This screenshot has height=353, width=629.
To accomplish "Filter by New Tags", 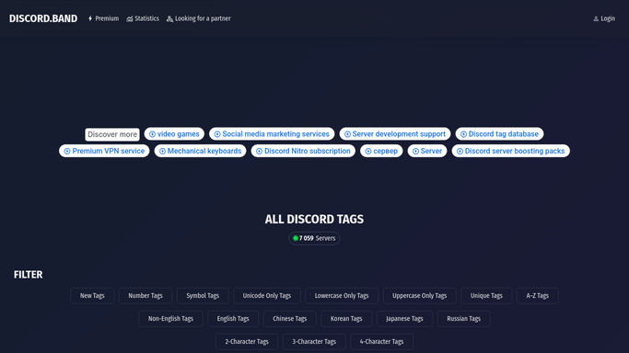I will tap(92, 296).
